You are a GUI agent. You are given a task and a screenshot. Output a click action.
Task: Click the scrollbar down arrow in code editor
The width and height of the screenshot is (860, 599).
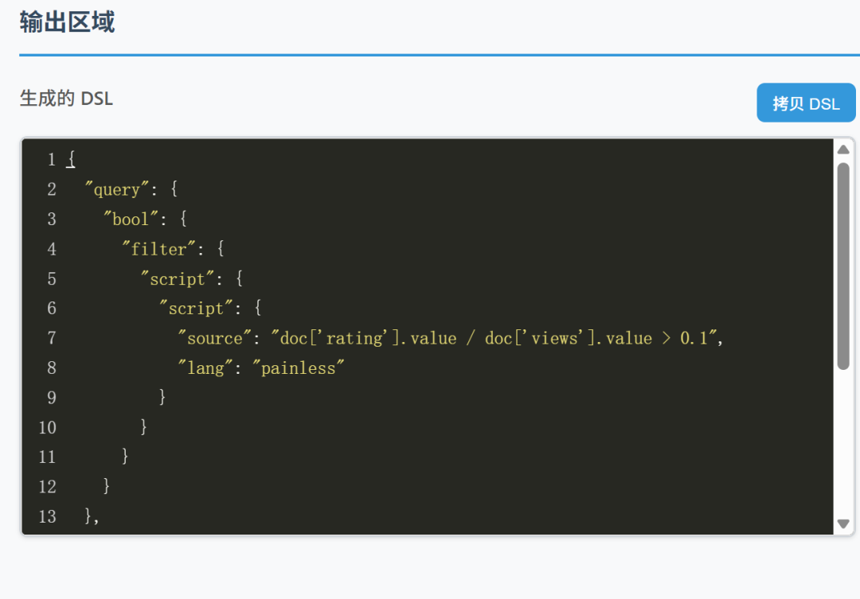tap(843, 523)
